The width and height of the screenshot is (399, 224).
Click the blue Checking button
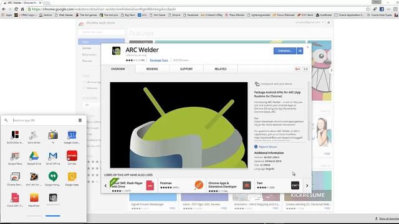(285, 51)
